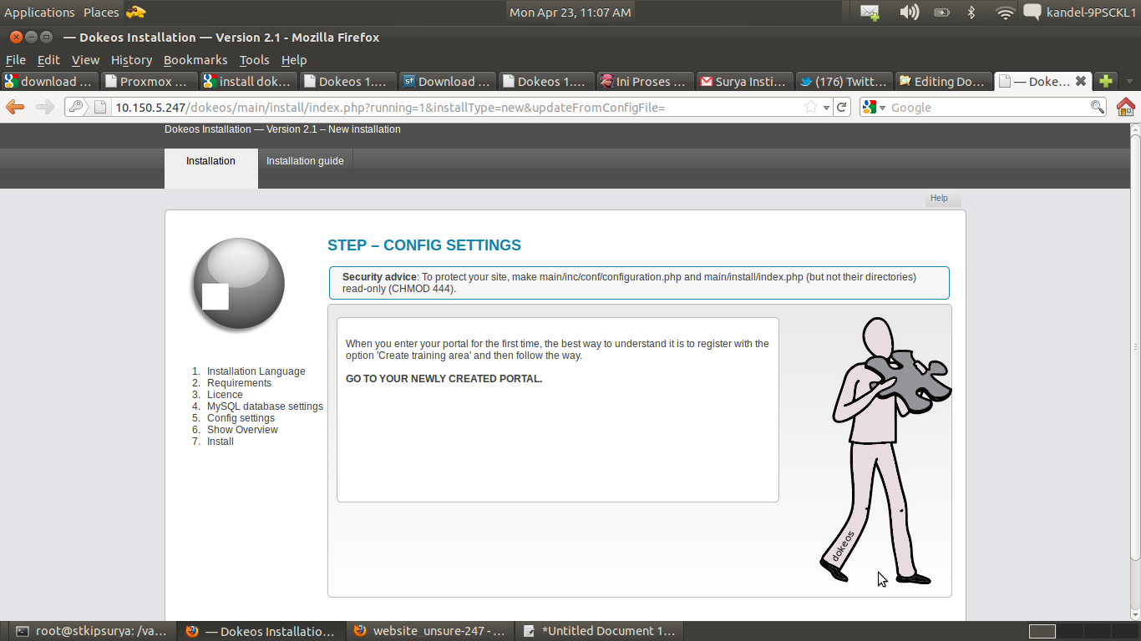
Task: Expand the URL history dropdown arrow
Action: click(x=826, y=107)
